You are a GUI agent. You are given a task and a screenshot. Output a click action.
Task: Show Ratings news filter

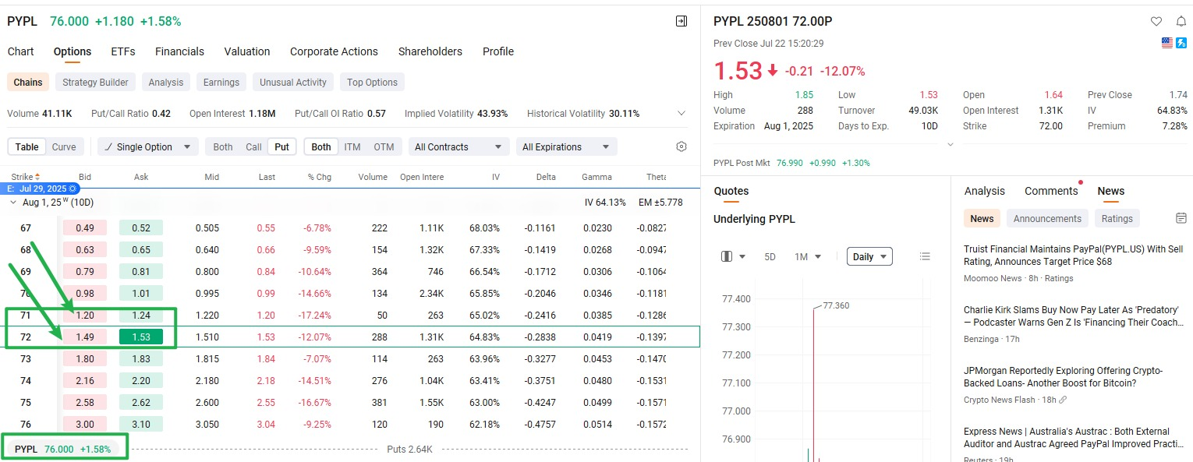click(x=1117, y=218)
